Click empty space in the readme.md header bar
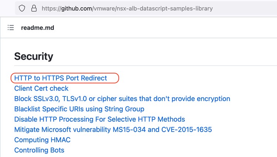Viewport: 277px width, 157px height. tap(167, 28)
